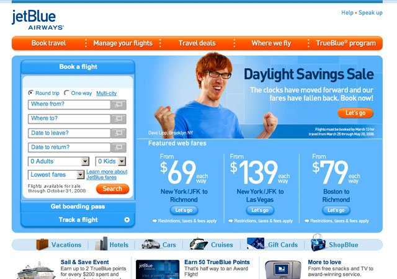Open the Kids count dropdown
Image resolution: width=397 pixels, height=279 pixels.
[x=110, y=161]
